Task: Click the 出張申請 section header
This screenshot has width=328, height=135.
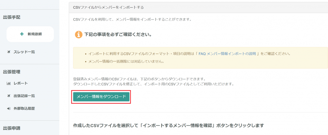Action: click(x=12, y=128)
